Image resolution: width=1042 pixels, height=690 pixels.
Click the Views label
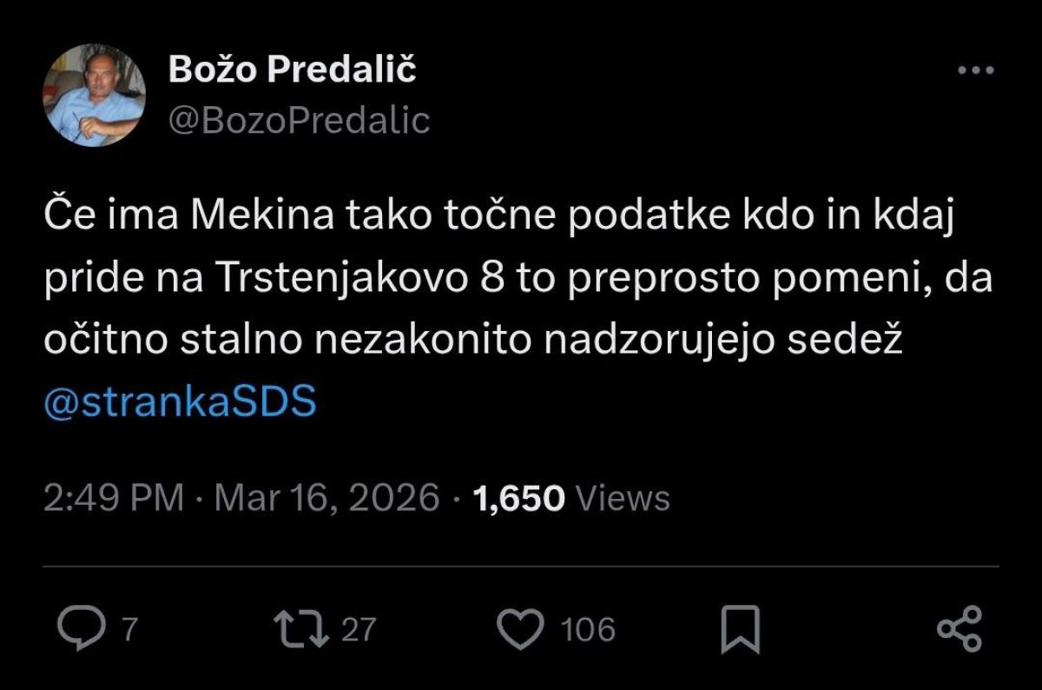pyautogui.click(x=623, y=498)
